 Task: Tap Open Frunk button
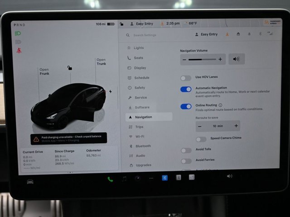point(44,71)
